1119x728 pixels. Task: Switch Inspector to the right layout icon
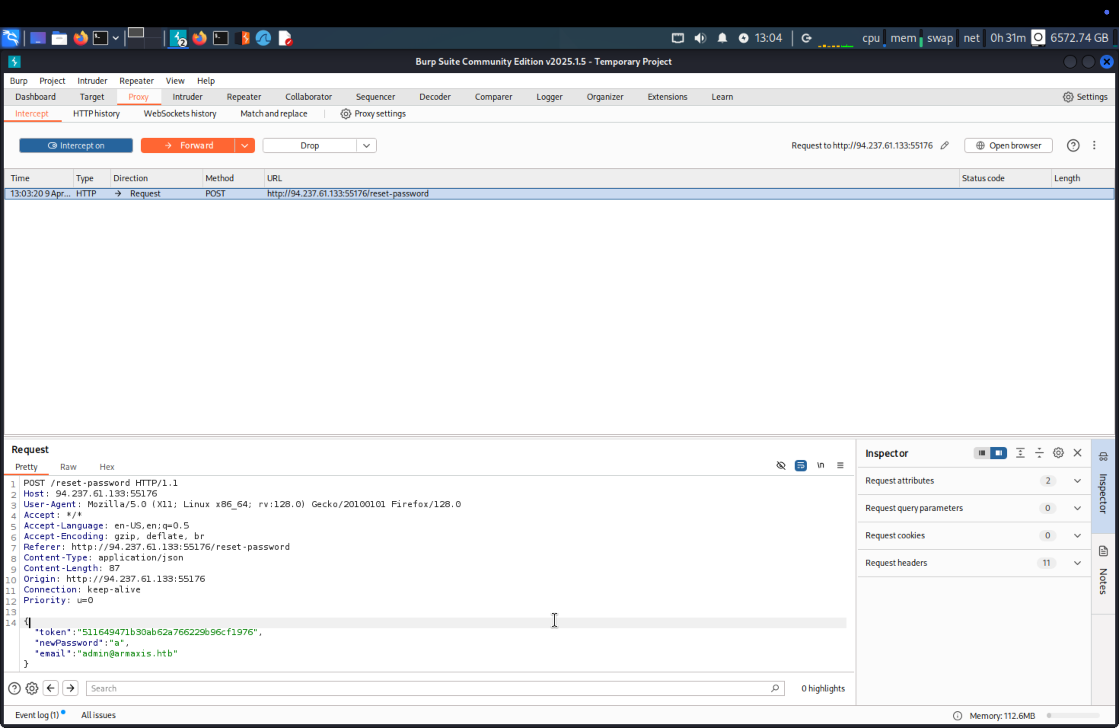pos(998,453)
